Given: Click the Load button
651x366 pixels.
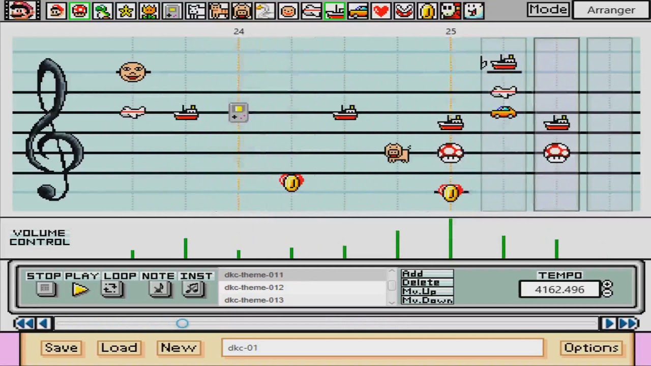Looking at the screenshot, I should (120, 348).
